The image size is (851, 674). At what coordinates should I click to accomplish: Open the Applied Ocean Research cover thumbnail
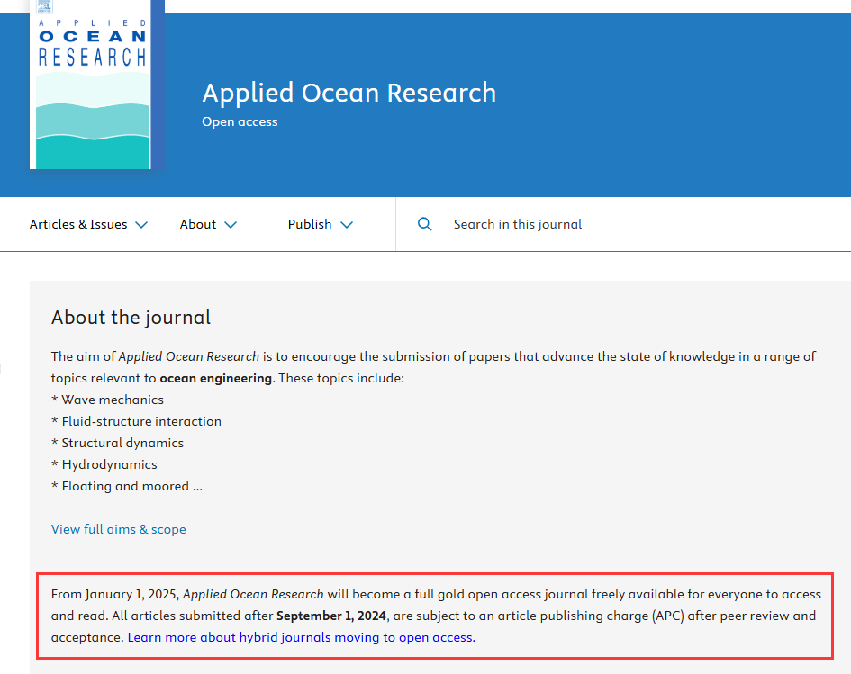coord(97,85)
